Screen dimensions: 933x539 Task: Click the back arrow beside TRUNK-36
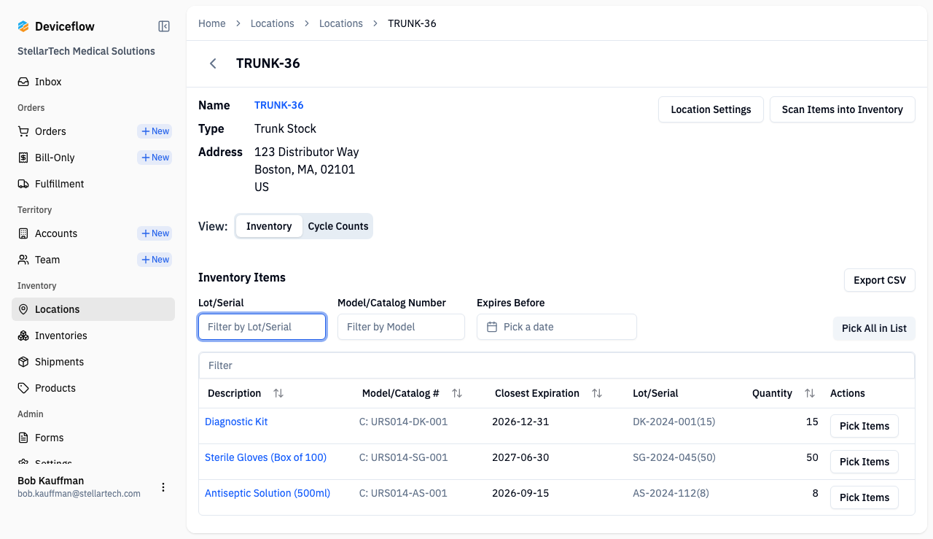(x=213, y=63)
